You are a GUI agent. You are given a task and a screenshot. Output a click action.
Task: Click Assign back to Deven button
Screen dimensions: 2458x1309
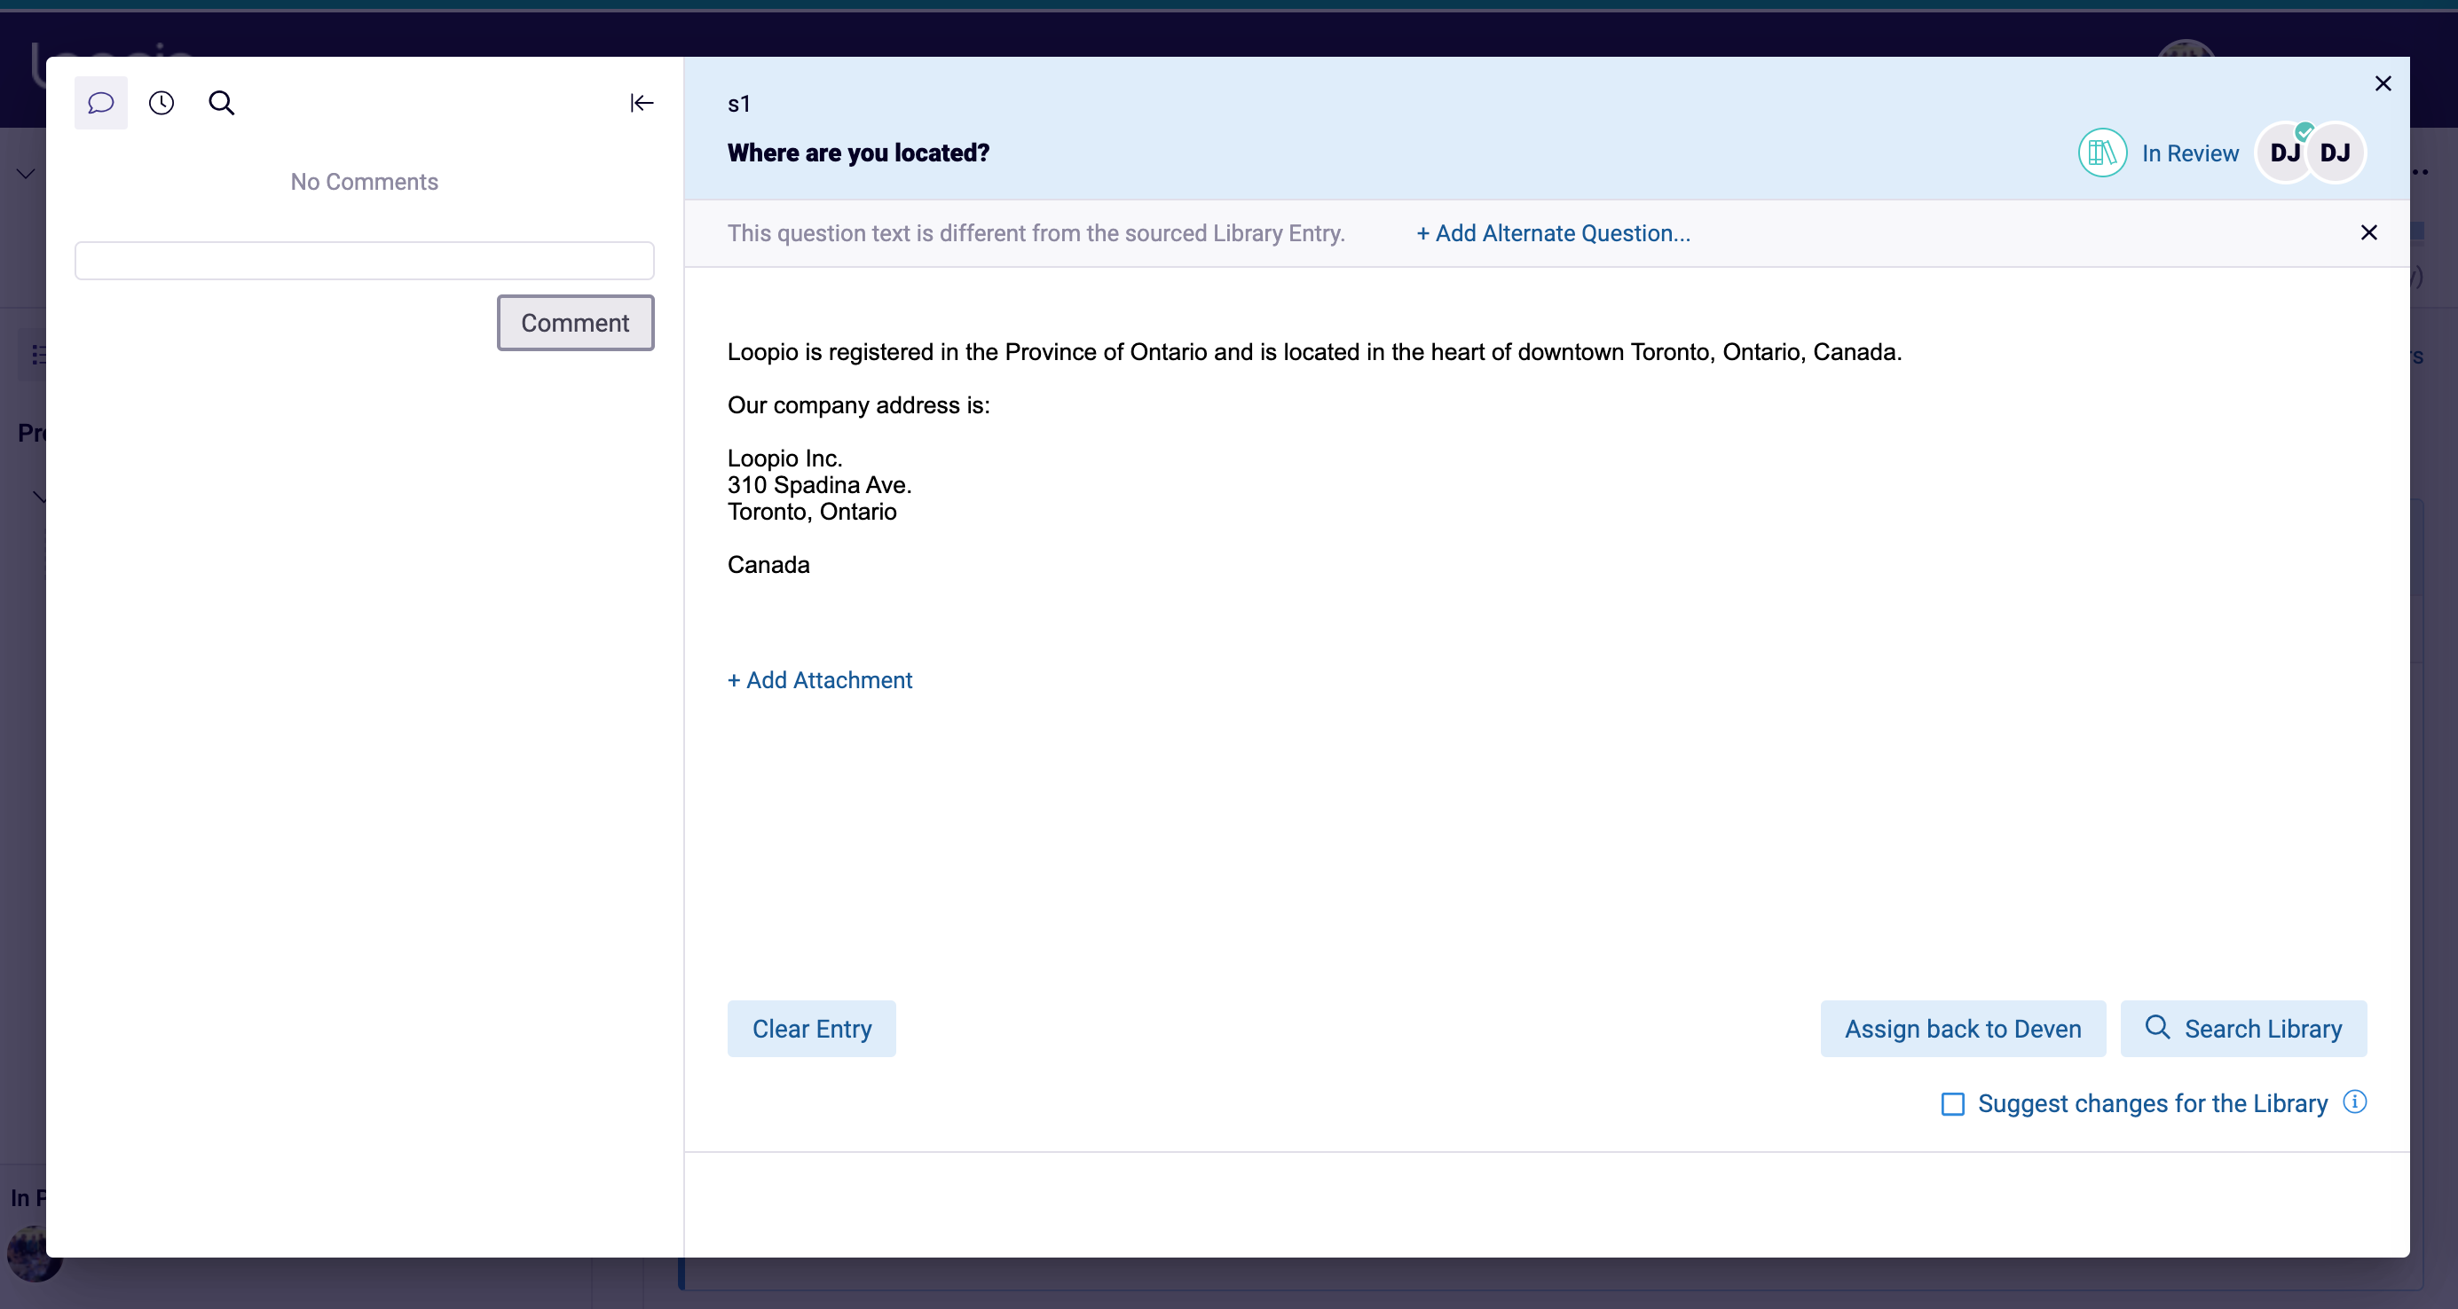pos(1963,1029)
